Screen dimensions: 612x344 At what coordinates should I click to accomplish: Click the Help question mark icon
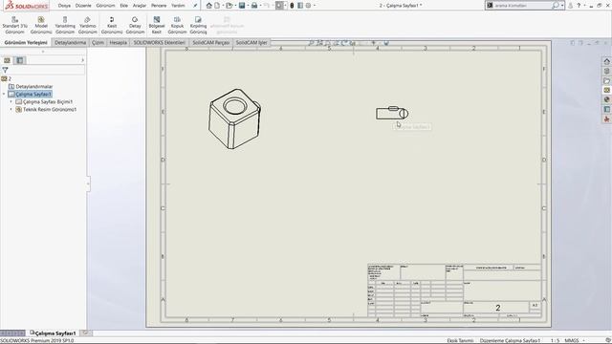click(579, 6)
